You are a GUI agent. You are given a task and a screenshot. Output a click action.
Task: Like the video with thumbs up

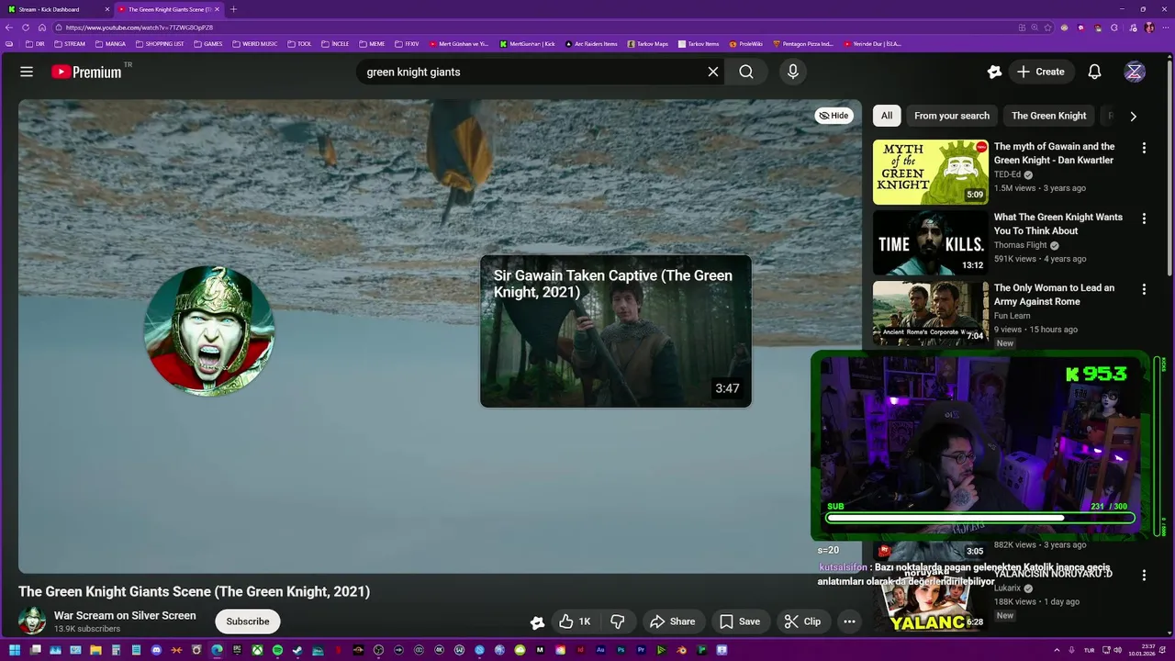click(576, 622)
